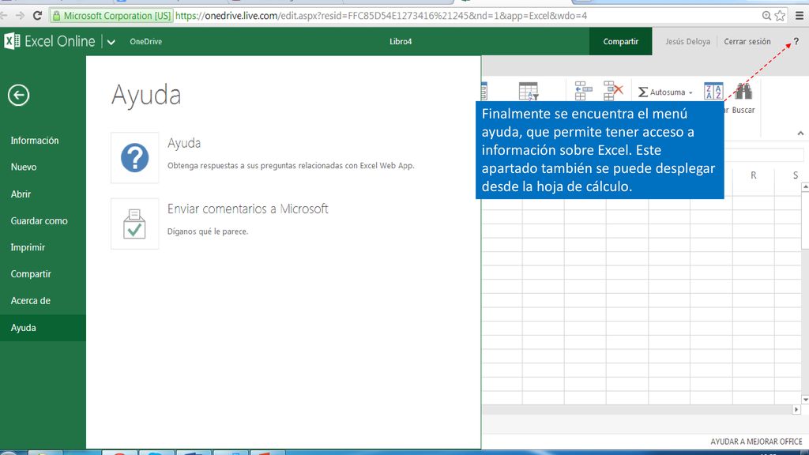The image size is (809, 455).
Task: Bookmark this page with the star
Action: click(x=780, y=16)
